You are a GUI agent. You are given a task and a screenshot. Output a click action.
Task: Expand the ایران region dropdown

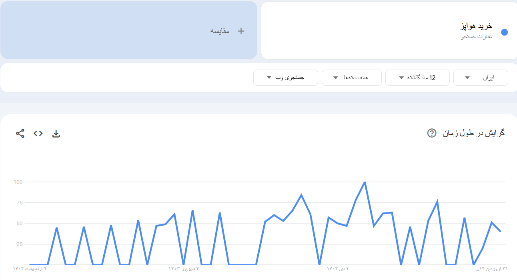480,78
